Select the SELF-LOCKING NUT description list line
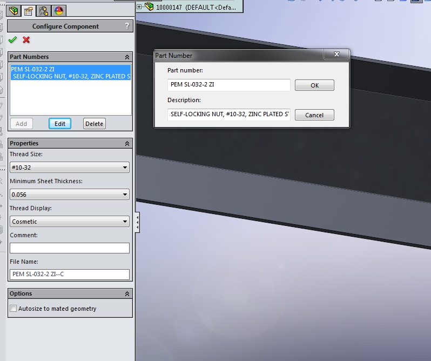The width and height of the screenshot is (431, 361). (71, 76)
